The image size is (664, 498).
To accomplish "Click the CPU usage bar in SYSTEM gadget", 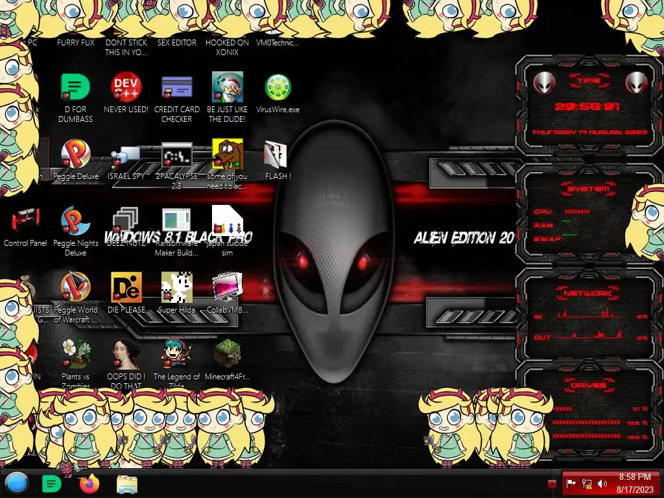I will click(x=576, y=211).
